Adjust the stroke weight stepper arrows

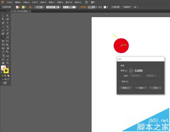pyautogui.click(x=35, y=7)
